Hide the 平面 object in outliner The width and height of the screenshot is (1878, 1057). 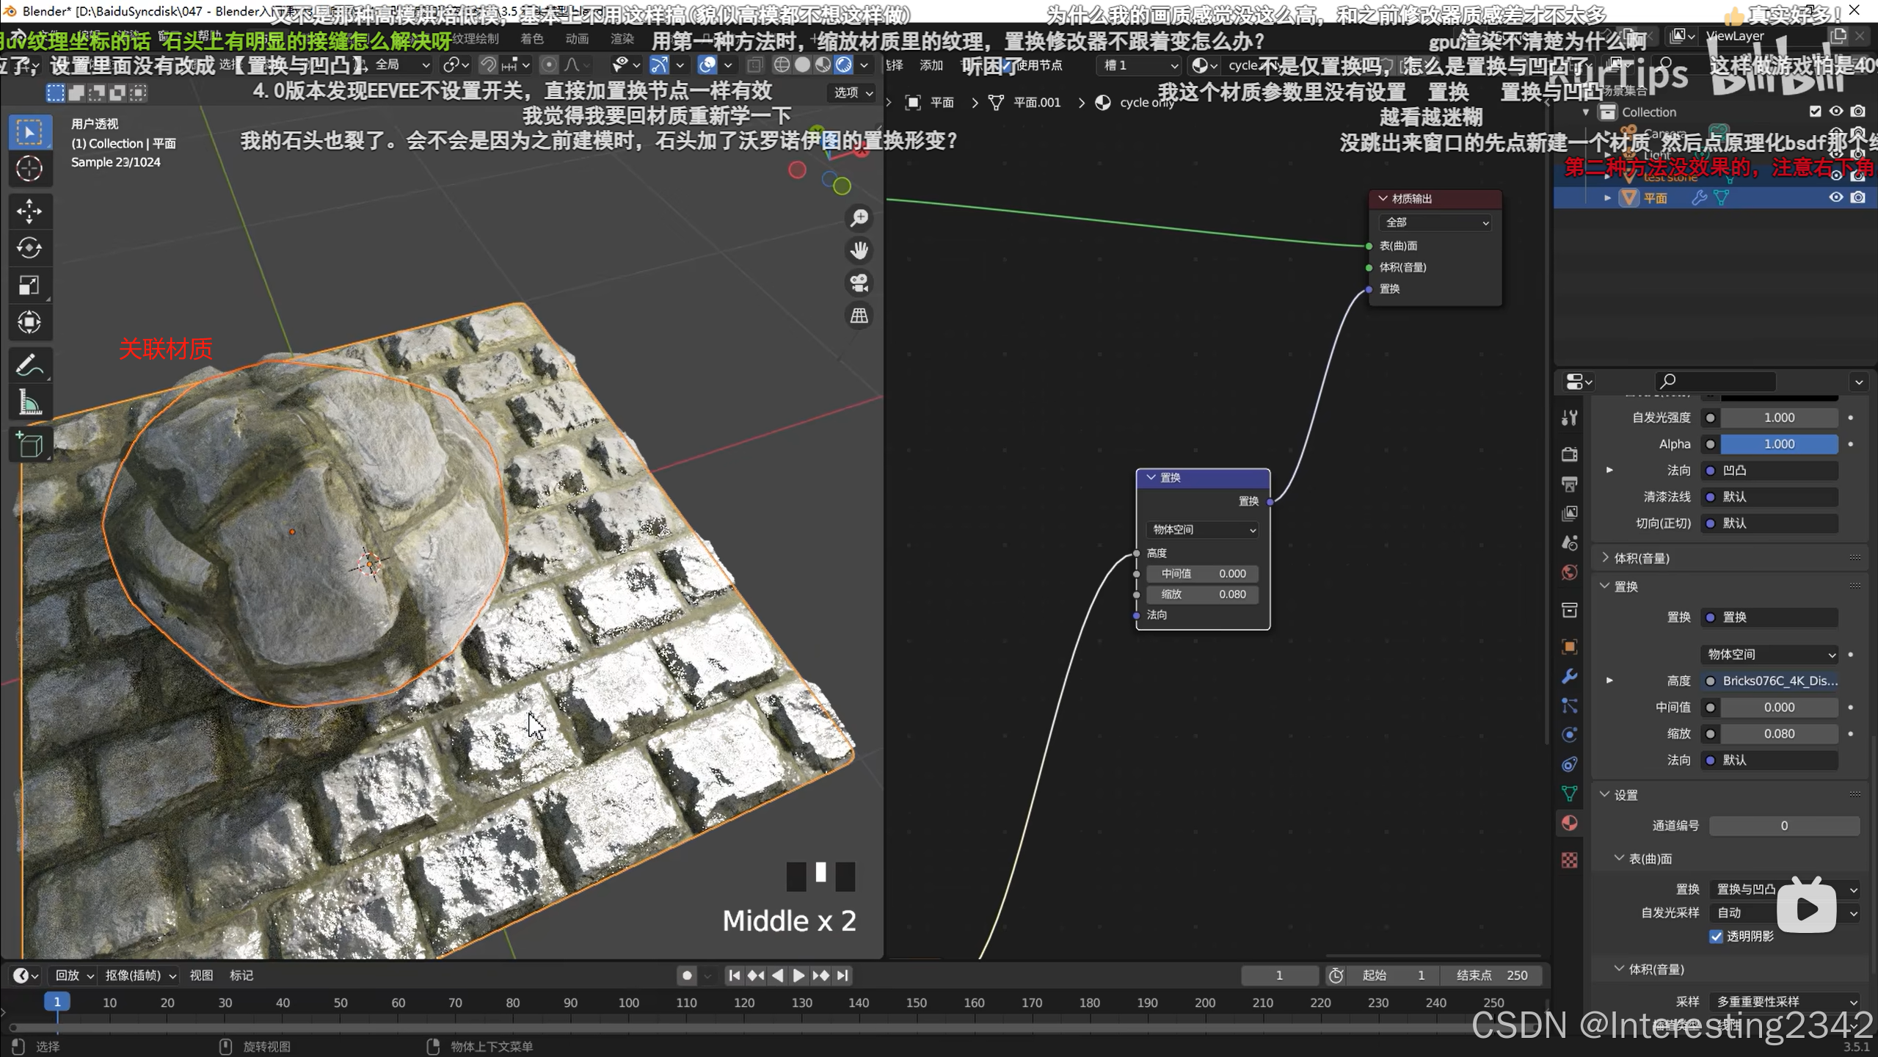point(1835,197)
